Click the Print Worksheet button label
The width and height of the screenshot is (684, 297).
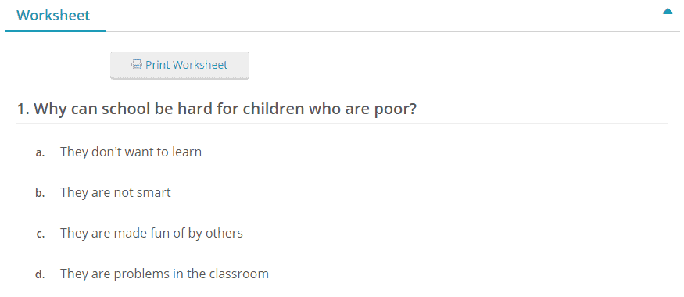186,65
